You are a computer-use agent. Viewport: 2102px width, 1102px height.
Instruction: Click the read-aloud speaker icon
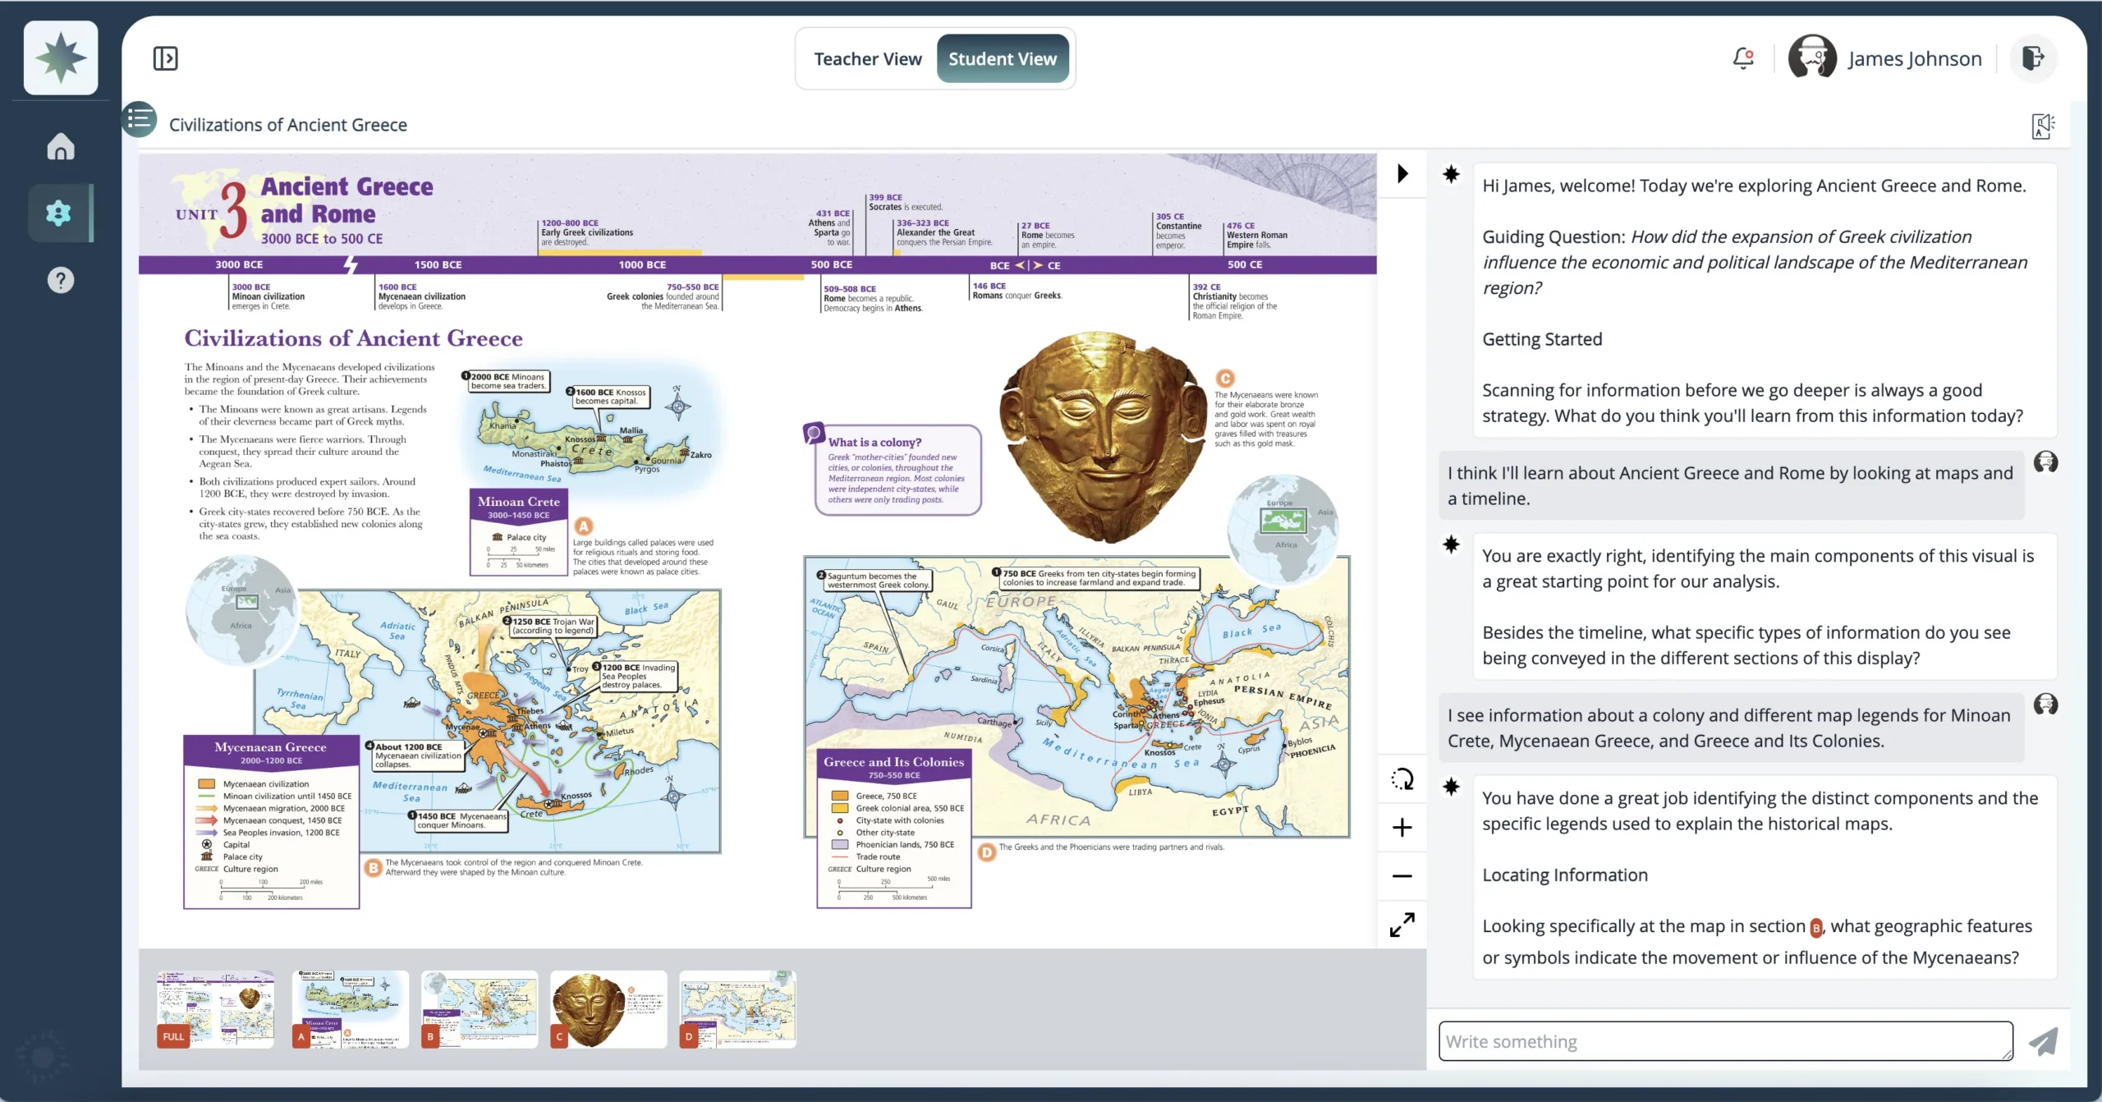tap(2043, 125)
